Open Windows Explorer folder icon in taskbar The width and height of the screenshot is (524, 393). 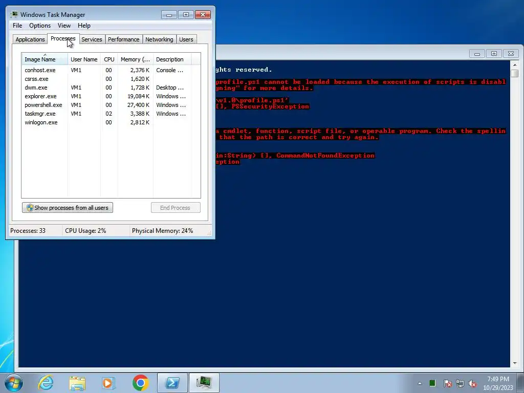(x=77, y=383)
